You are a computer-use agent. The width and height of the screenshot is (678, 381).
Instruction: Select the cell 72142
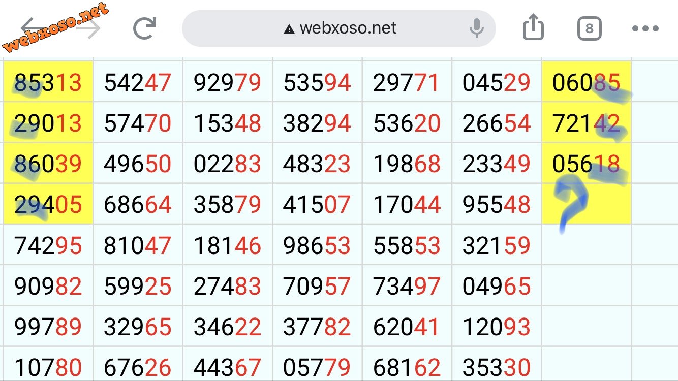[x=587, y=123]
